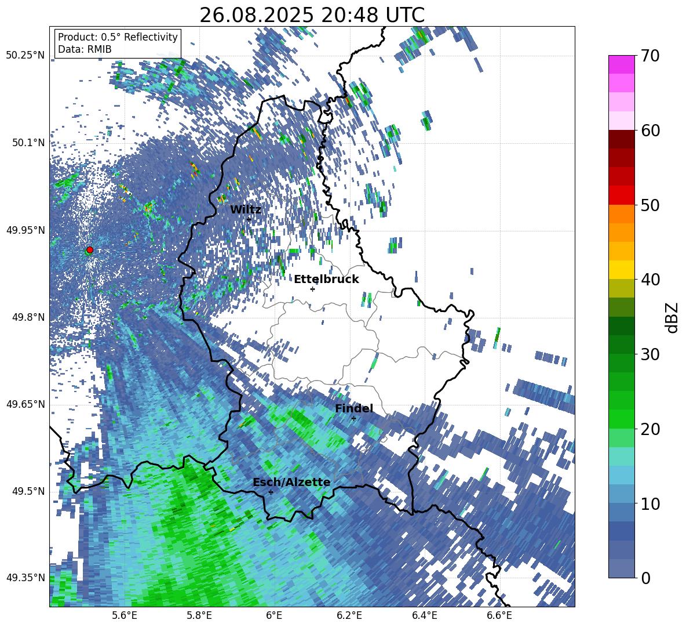This screenshot has height=627, width=686.
Task: Click the Wiltz station cross marker
Action: [x=249, y=219]
